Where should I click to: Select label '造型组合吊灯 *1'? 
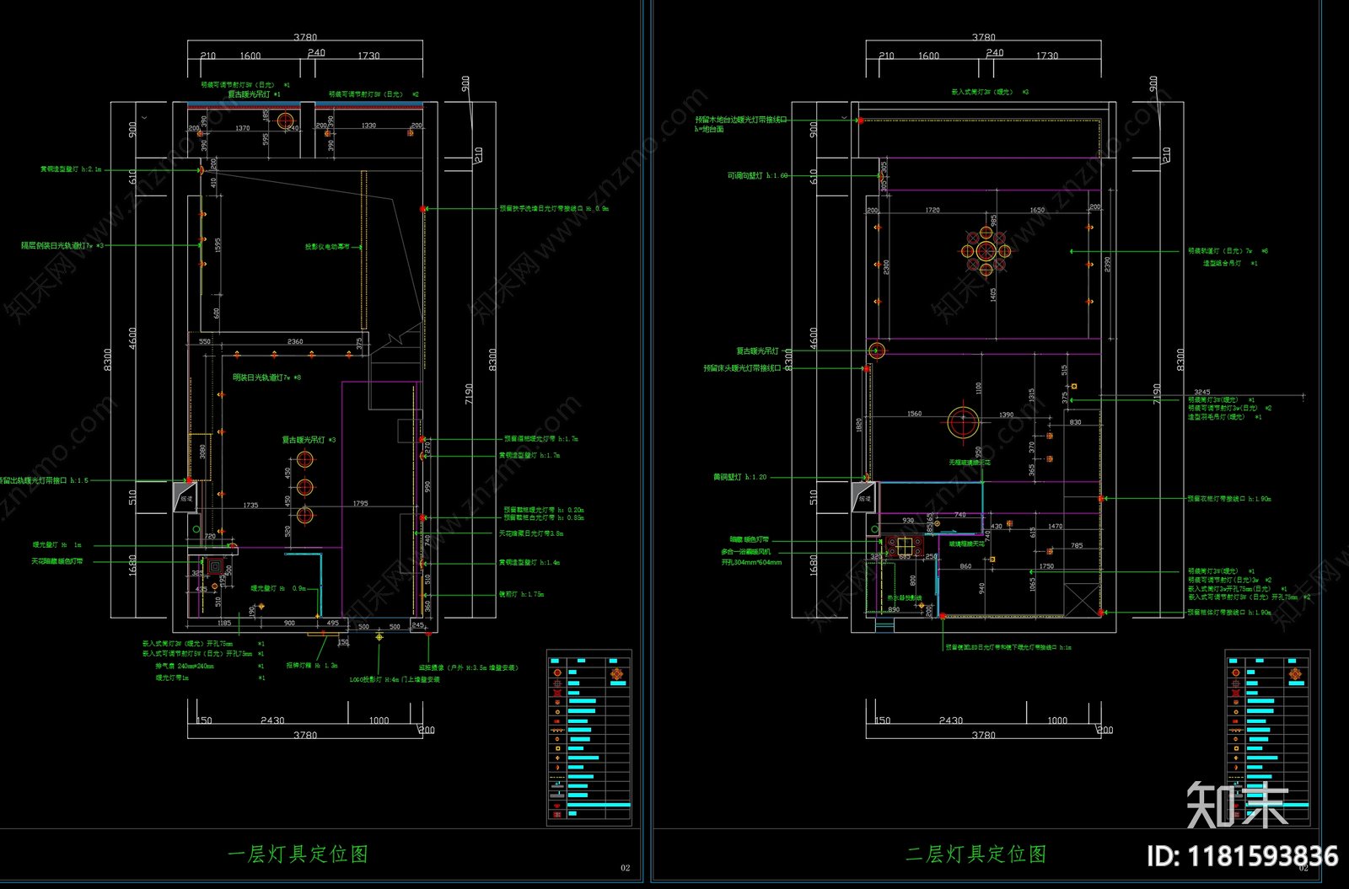tap(1230, 264)
